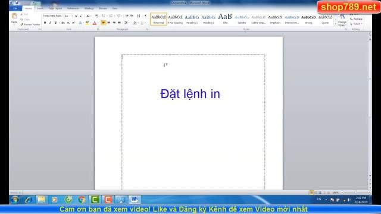Switch to the Review tab

[x=103, y=8]
